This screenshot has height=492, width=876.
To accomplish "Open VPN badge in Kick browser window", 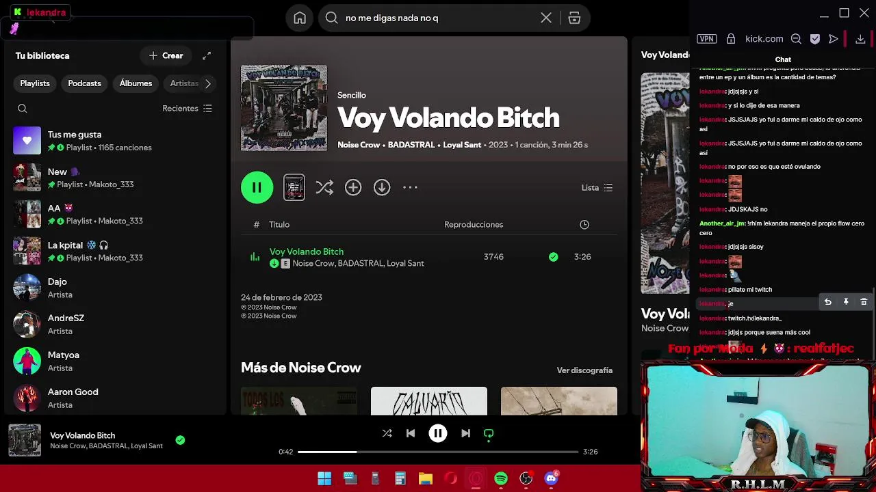I will pyautogui.click(x=707, y=39).
